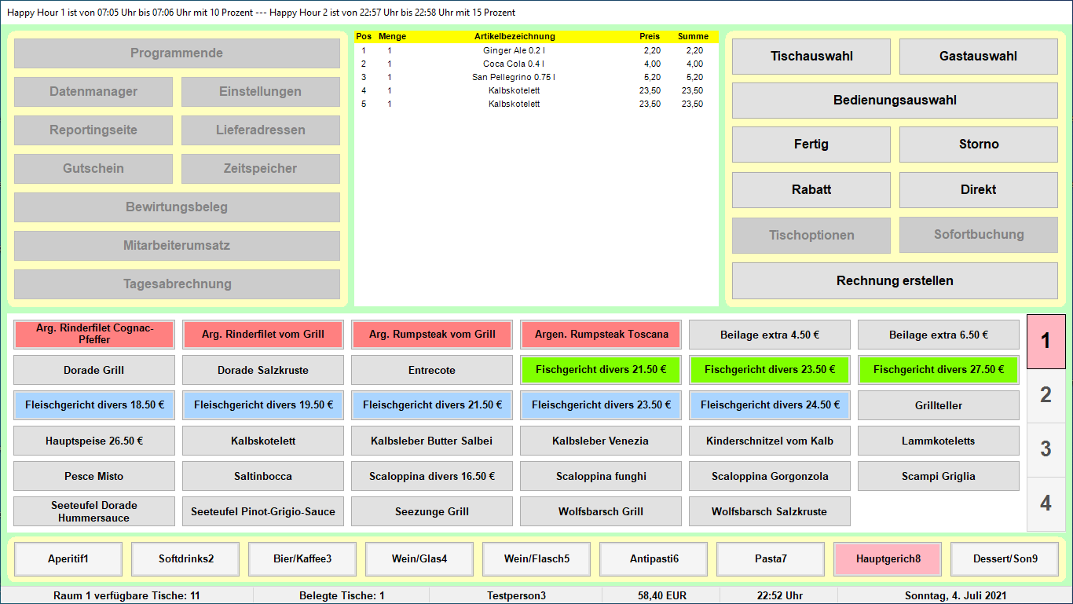Add blue Fleischgericht divers 18.50 € item
The width and height of the screenshot is (1073, 604).
94,405
